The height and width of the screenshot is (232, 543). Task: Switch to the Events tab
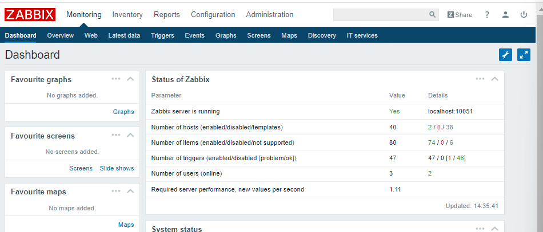click(194, 35)
